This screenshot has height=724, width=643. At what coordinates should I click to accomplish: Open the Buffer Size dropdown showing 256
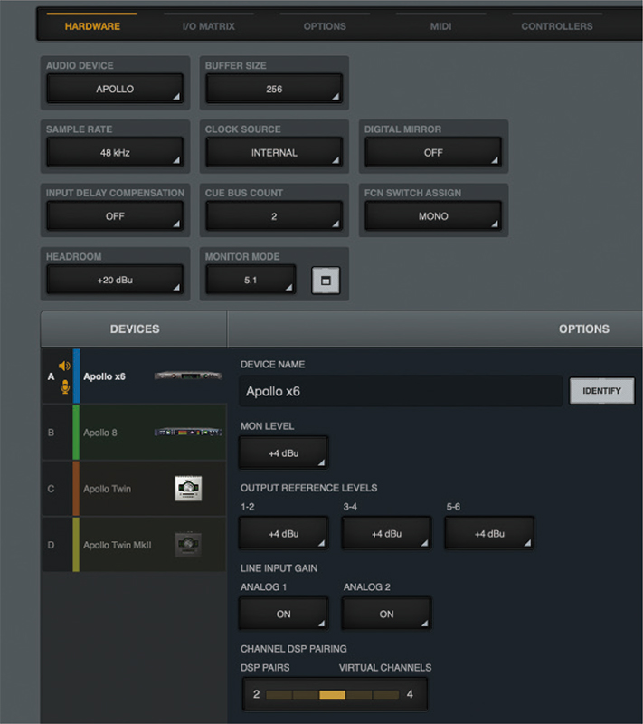(x=274, y=89)
